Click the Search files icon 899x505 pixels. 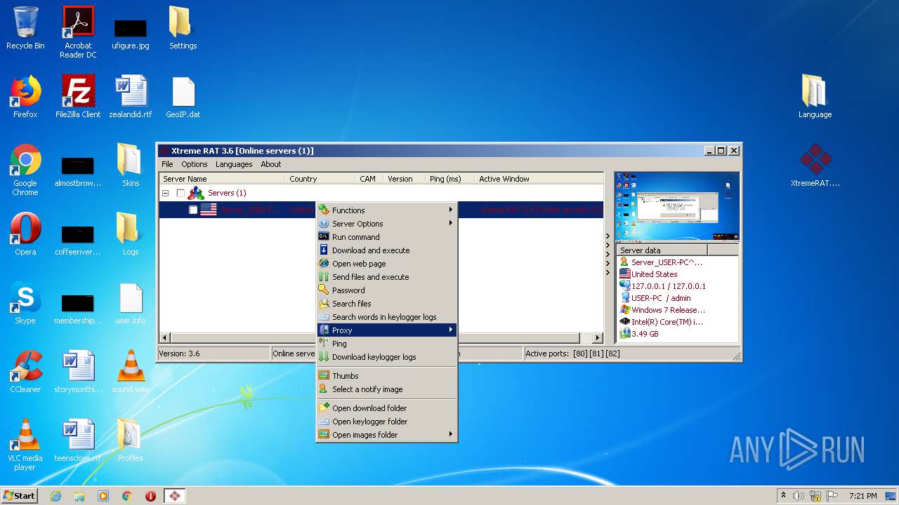click(x=324, y=303)
